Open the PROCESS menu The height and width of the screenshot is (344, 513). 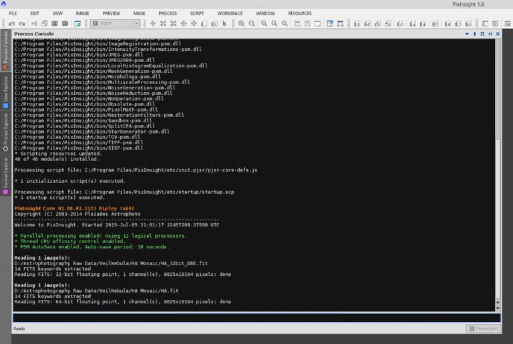point(168,13)
